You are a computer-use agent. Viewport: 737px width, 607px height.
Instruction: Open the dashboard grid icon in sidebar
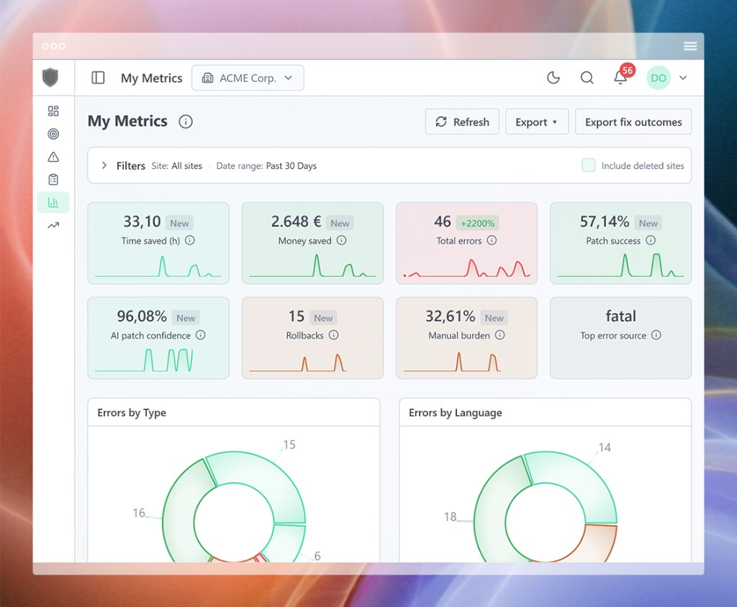pyautogui.click(x=53, y=111)
